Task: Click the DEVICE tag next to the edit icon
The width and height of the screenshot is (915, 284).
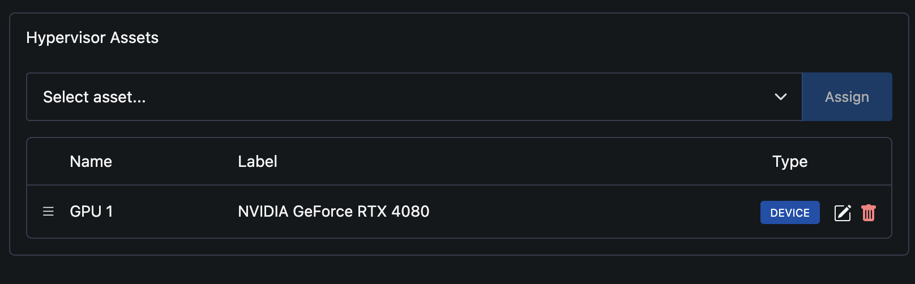Action: [x=790, y=213]
